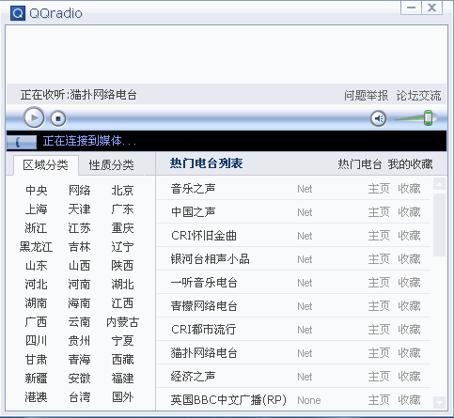Switch to the 性质分类 tab

pyautogui.click(x=111, y=165)
